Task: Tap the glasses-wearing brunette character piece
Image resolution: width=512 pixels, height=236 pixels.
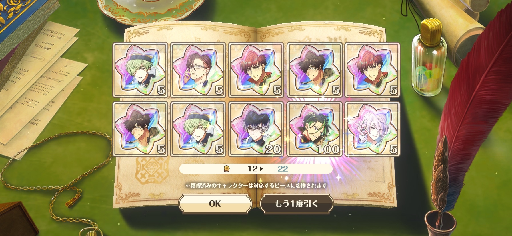Action: 198,70
